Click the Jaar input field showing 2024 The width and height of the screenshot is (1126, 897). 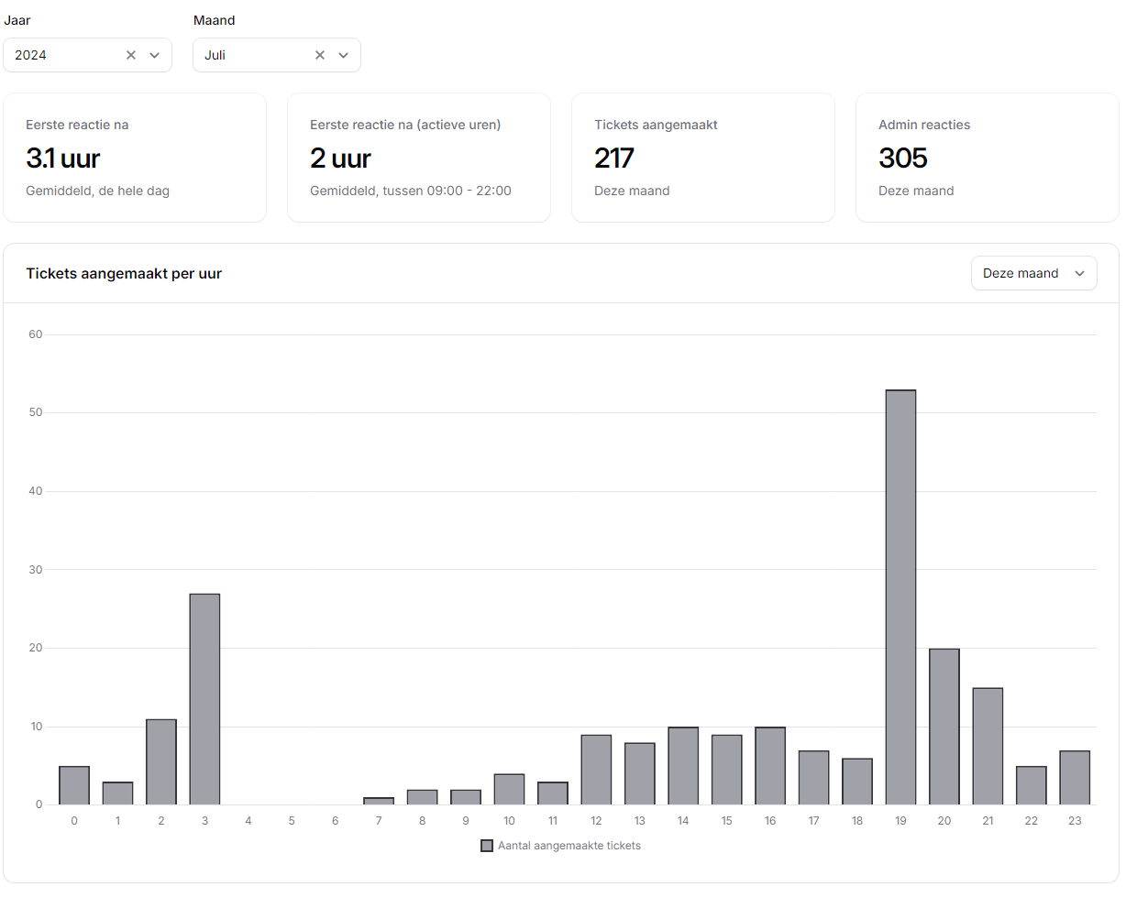click(64, 55)
